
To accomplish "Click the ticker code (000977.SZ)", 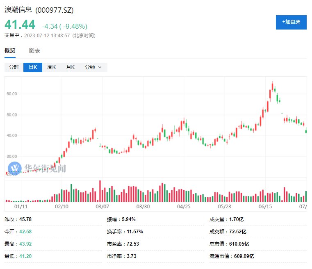I will [x=55, y=10].
